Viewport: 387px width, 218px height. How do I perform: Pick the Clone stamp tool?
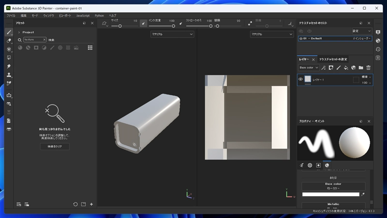9,75
